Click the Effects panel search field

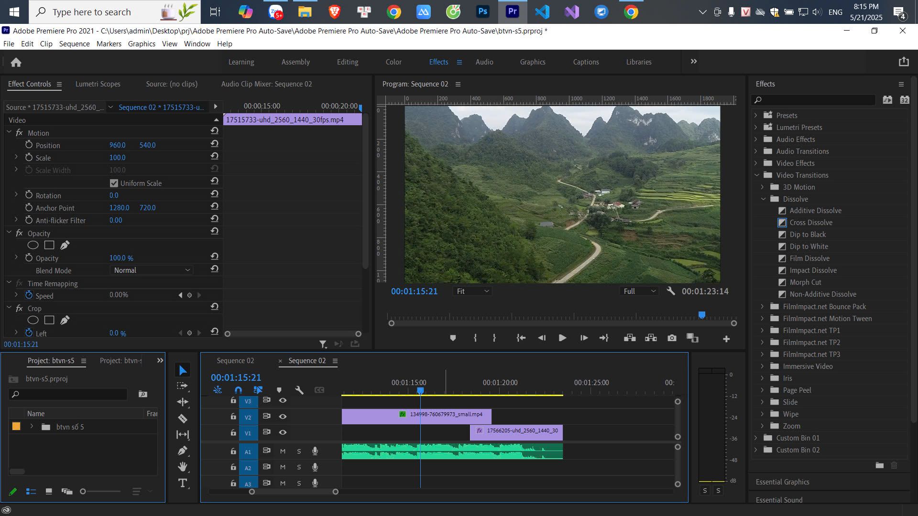[x=814, y=100]
